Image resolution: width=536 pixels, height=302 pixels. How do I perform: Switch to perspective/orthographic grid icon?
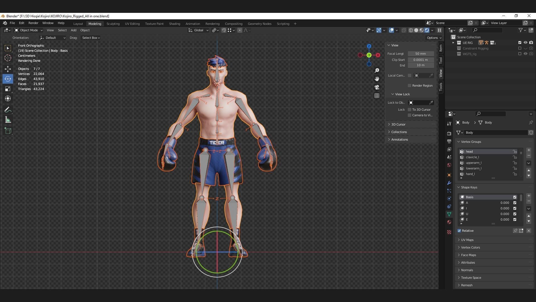(377, 96)
